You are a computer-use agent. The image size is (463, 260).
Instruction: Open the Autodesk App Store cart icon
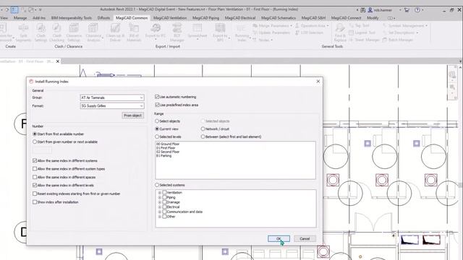click(x=407, y=9)
